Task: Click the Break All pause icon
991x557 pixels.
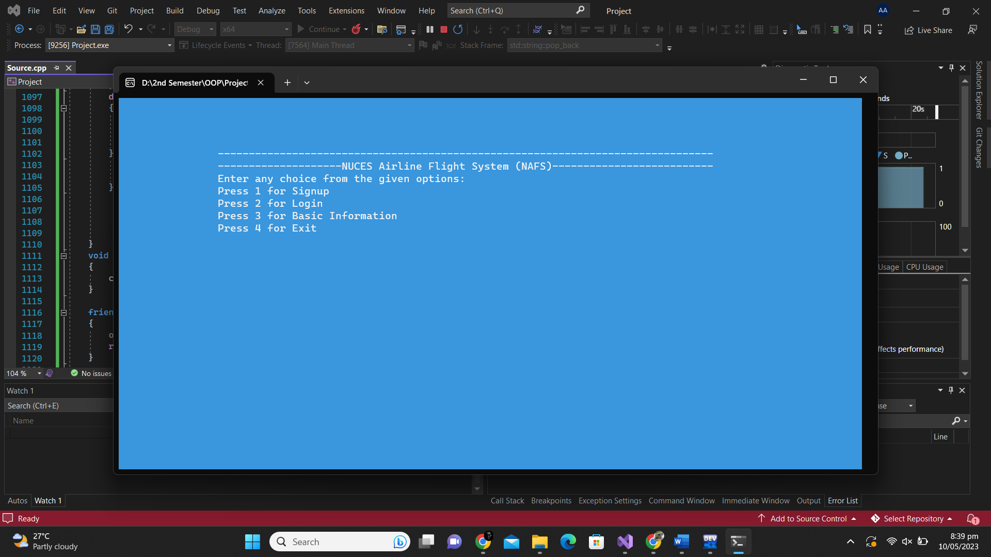Action: click(x=429, y=29)
